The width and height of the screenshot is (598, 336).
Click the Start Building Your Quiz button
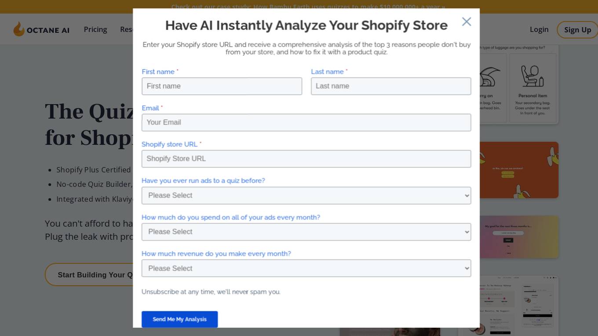(89, 274)
